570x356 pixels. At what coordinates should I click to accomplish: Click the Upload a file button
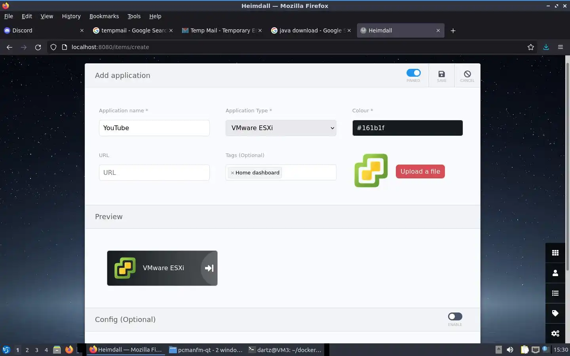pyautogui.click(x=420, y=171)
